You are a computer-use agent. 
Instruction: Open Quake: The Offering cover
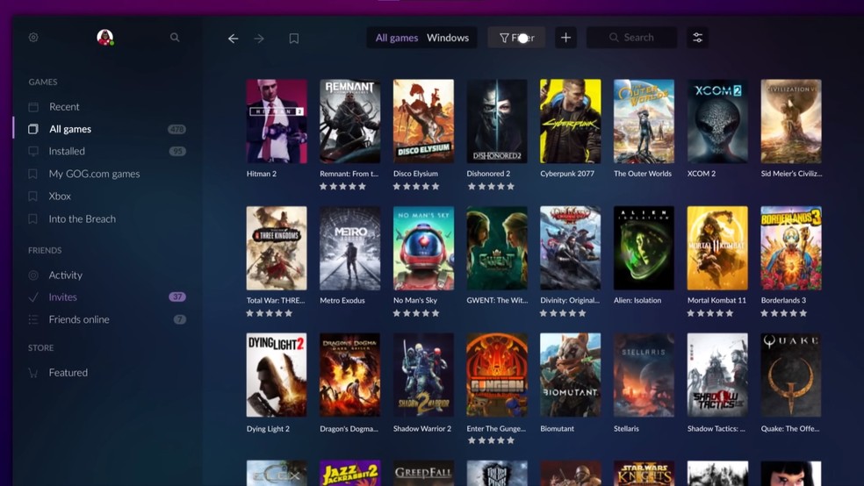click(x=791, y=375)
